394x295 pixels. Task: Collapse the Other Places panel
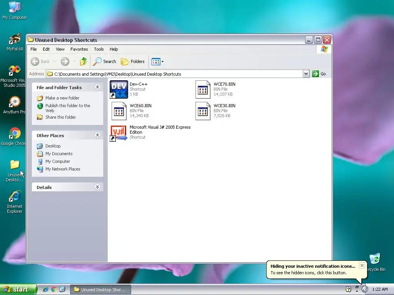(x=97, y=135)
